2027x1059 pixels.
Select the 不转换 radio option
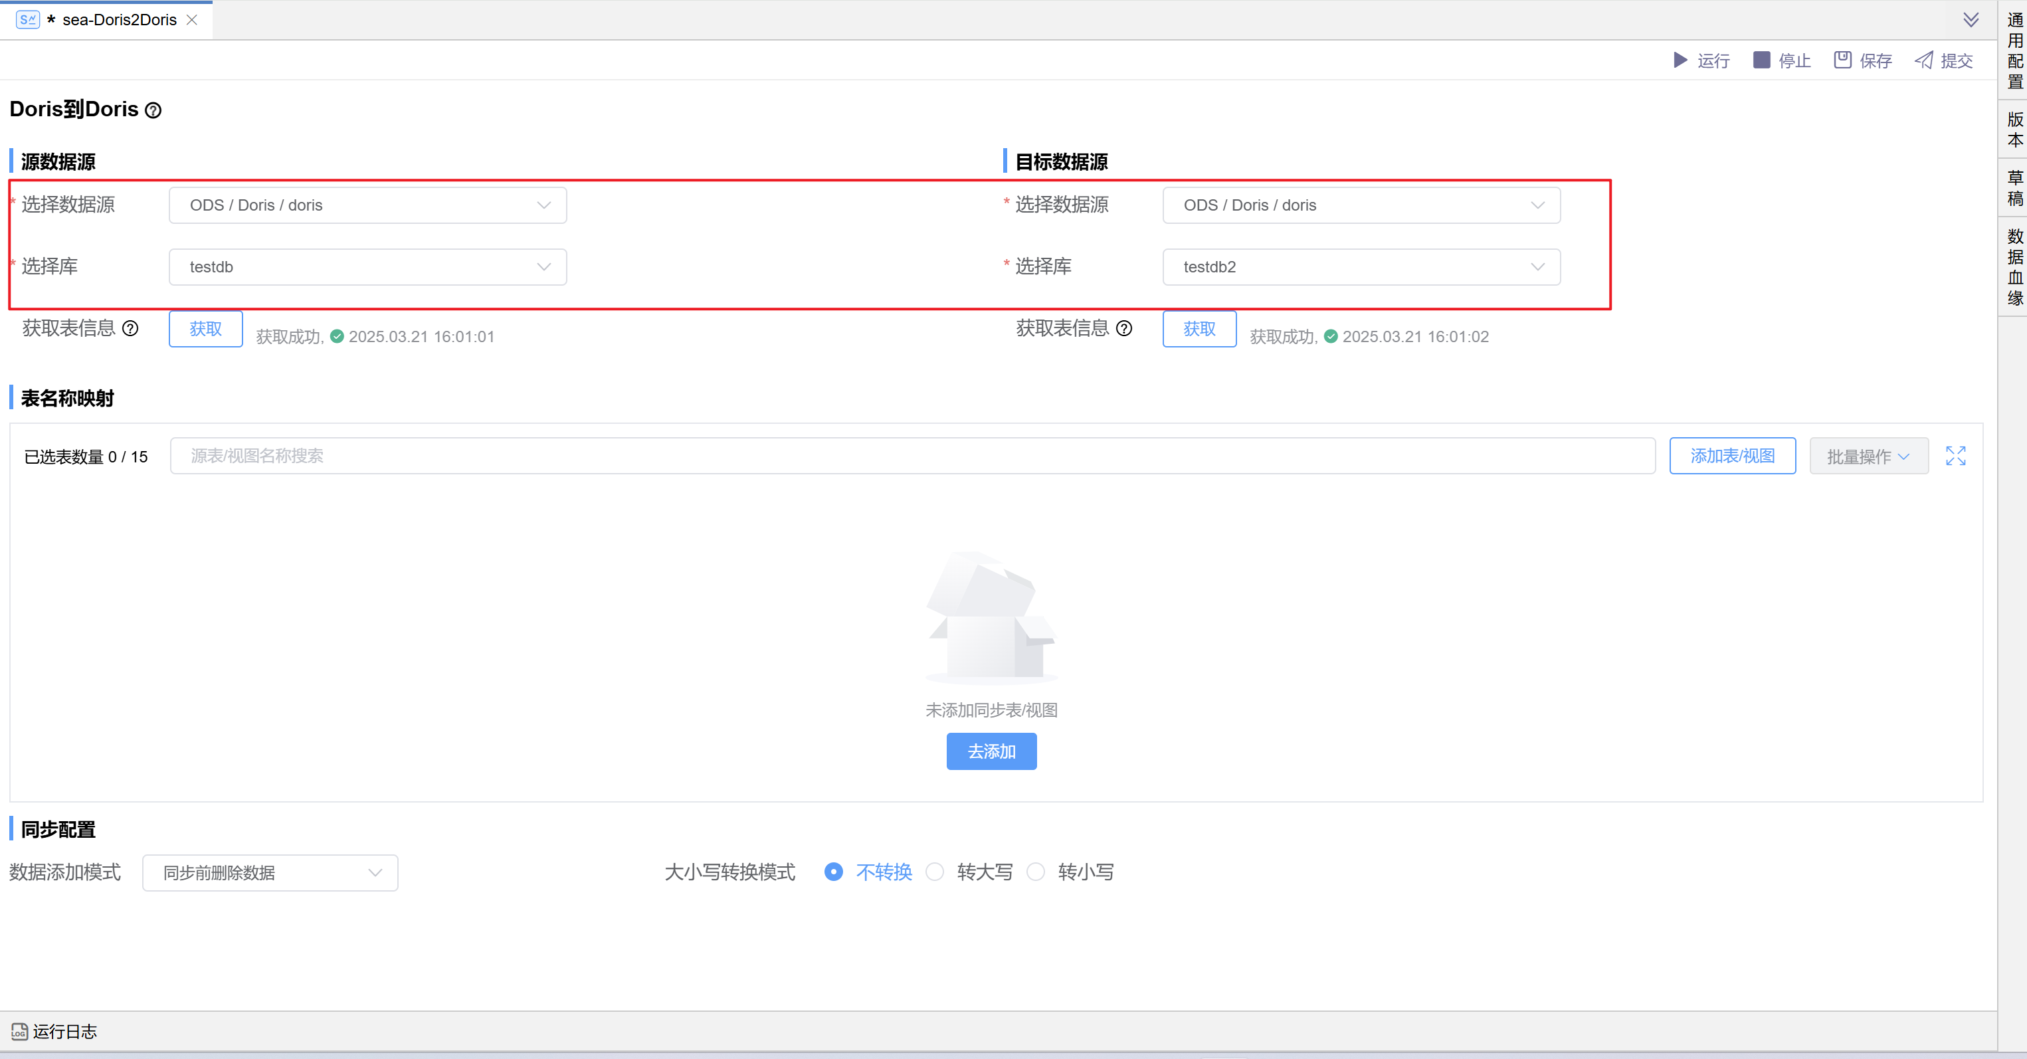pyautogui.click(x=833, y=872)
